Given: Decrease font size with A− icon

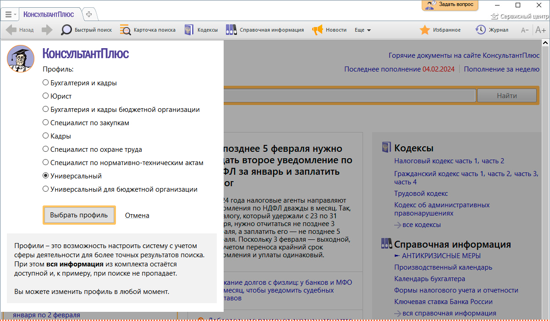Looking at the screenshot, I should tap(525, 30).
